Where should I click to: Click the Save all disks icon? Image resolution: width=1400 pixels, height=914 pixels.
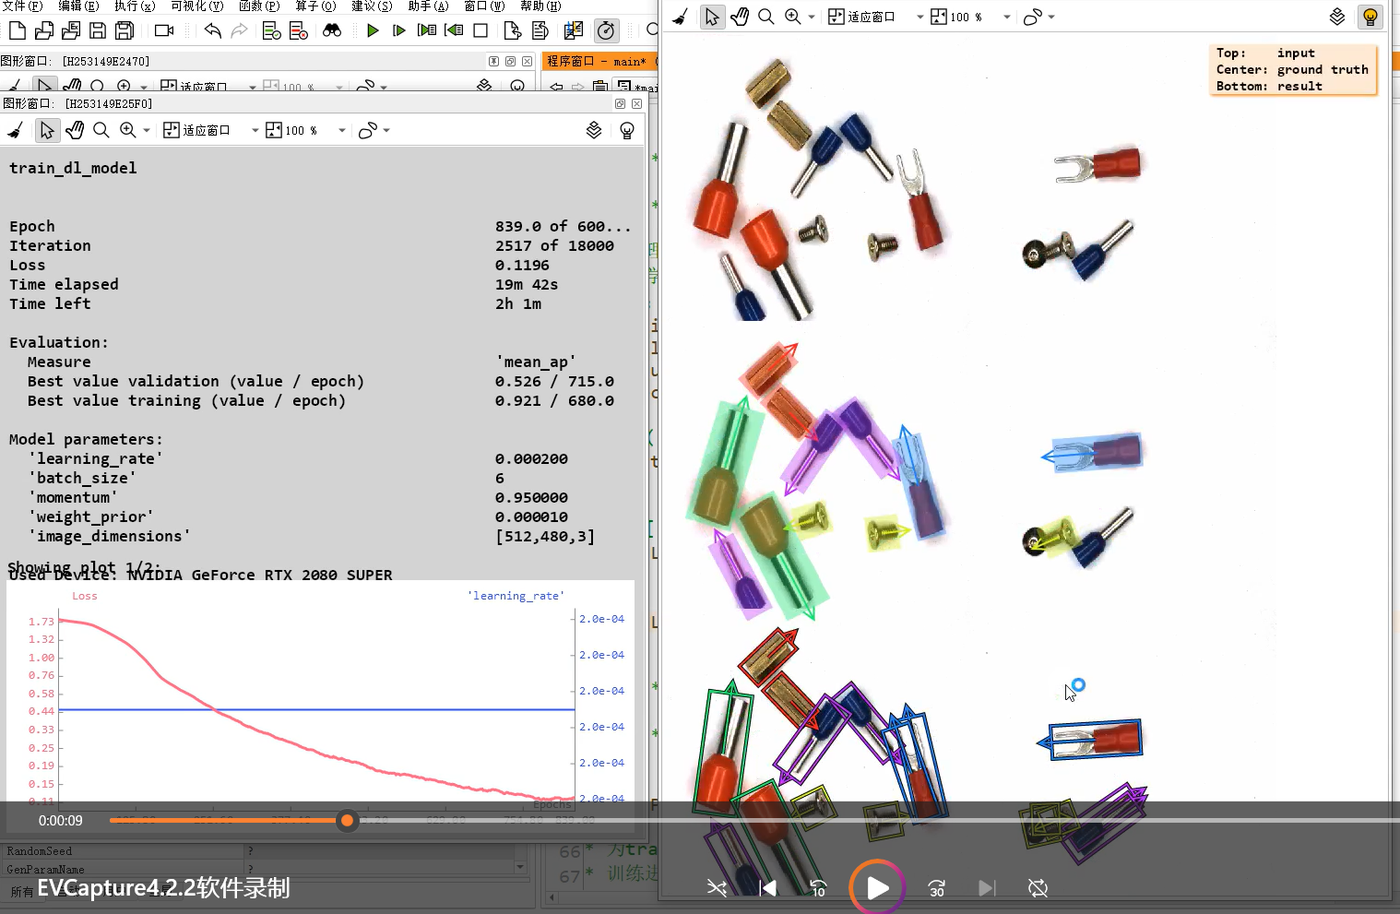(x=124, y=30)
